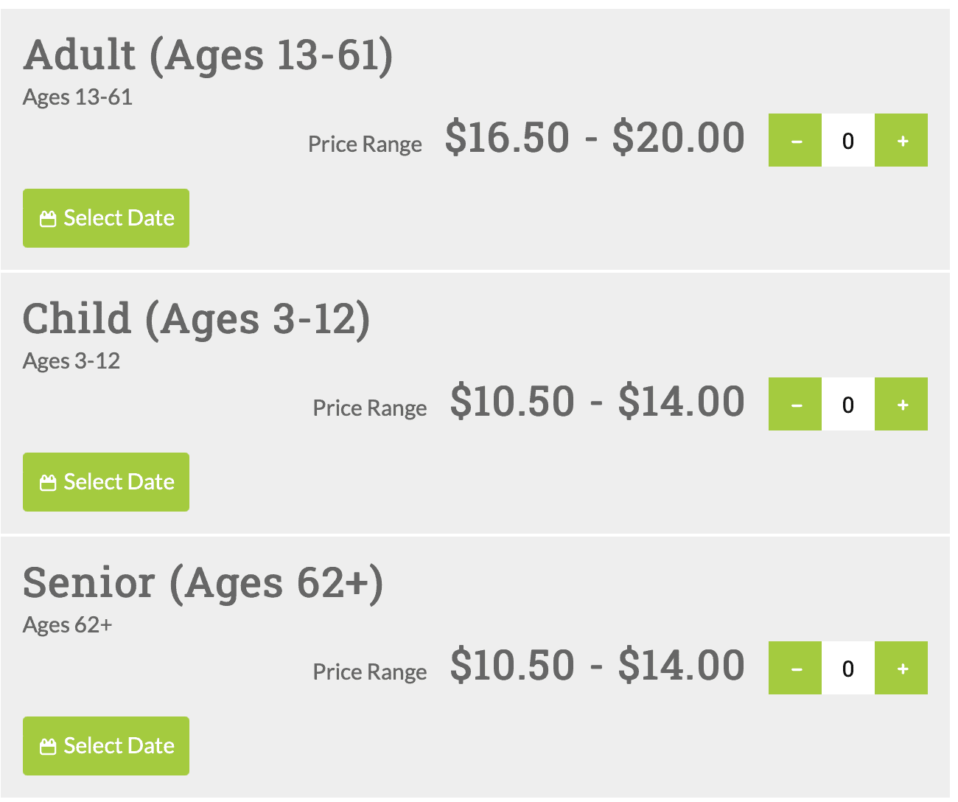958x802 pixels.
Task: Choose Select Date under Child (Ages 3-12)
Action: coord(106,482)
